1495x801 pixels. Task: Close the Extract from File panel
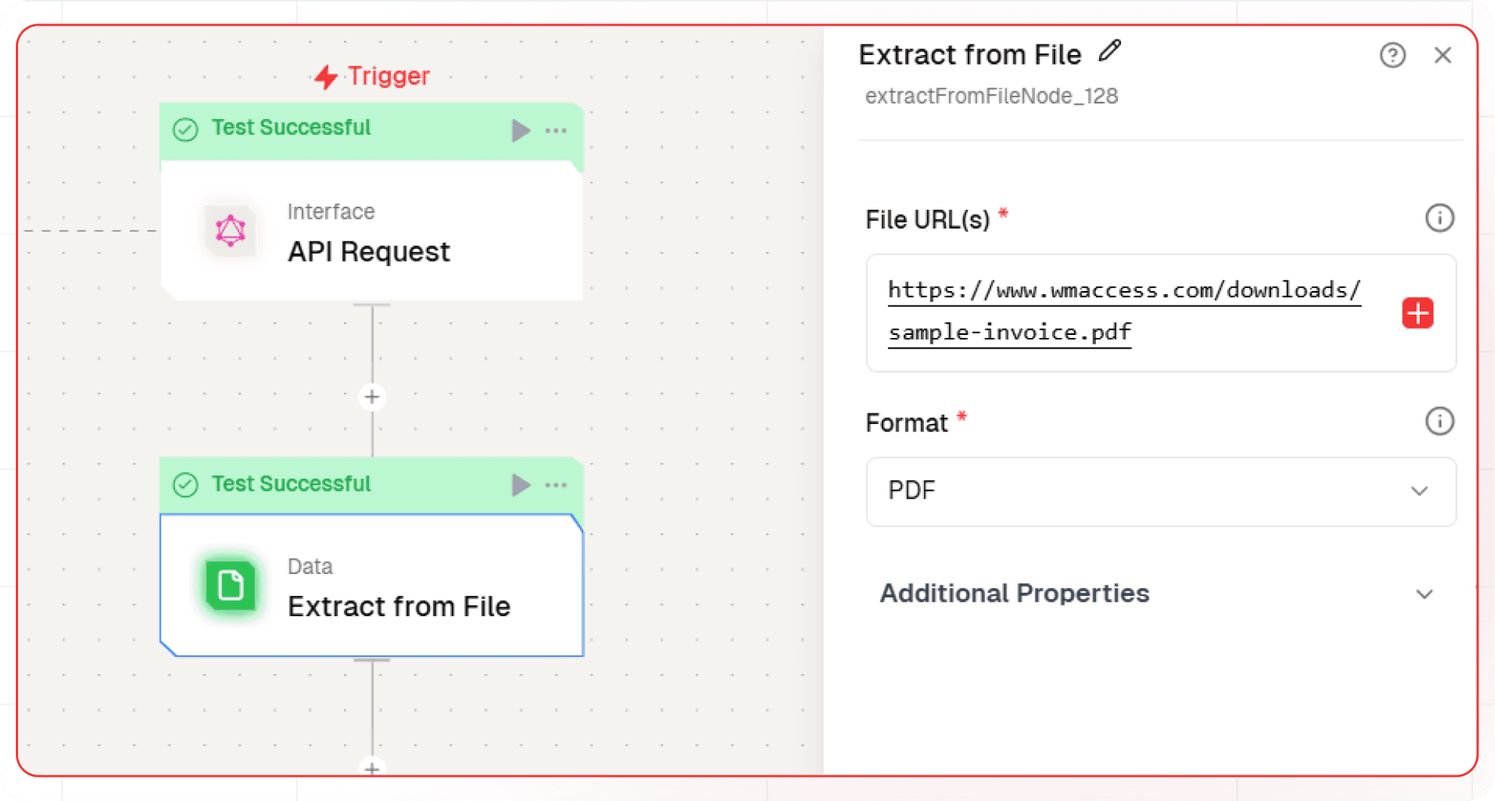point(1442,55)
